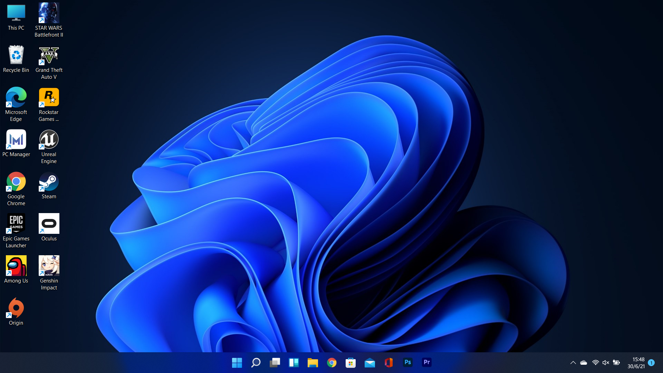
Task: Select the Steam desktop shortcut
Action: click(49, 185)
